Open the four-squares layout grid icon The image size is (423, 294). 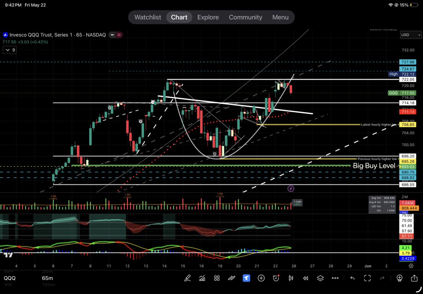(x=217, y=278)
